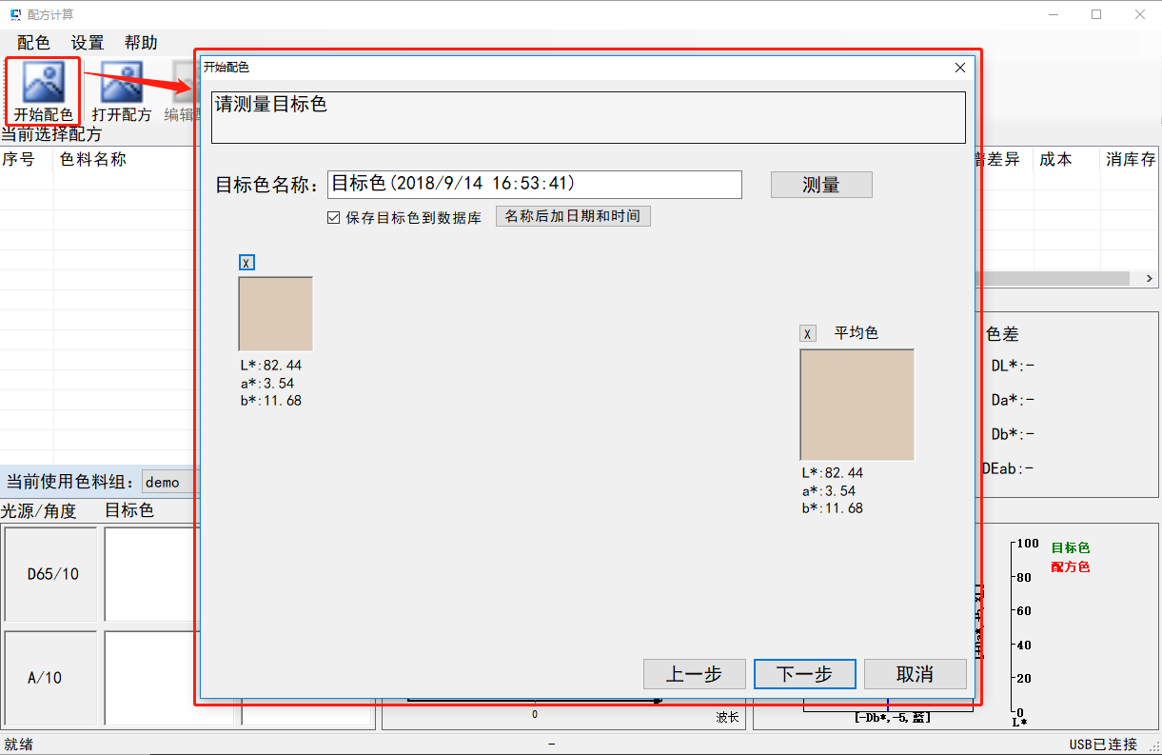Click the 目标色名称 text field
The width and height of the screenshot is (1162, 755).
pos(534,184)
